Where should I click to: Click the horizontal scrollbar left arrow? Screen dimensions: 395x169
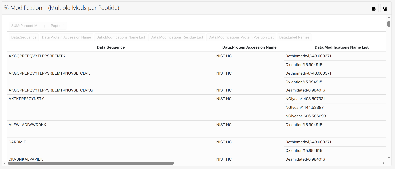click(x=5, y=163)
